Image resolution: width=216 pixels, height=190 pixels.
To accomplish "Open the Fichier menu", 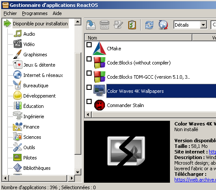I will [10, 13].
